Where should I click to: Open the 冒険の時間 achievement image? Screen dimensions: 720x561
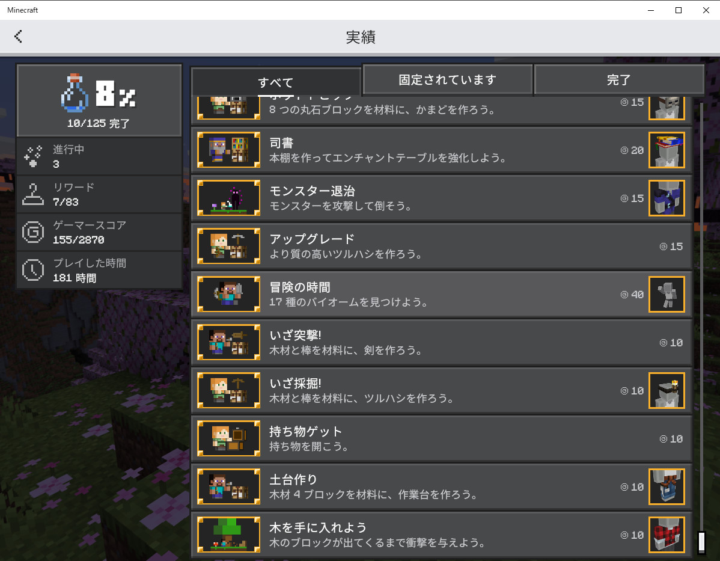click(x=228, y=294)
